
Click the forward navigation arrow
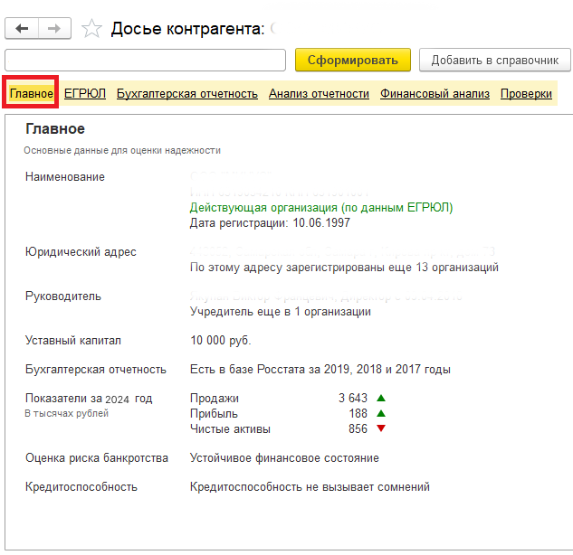(53, 29)
